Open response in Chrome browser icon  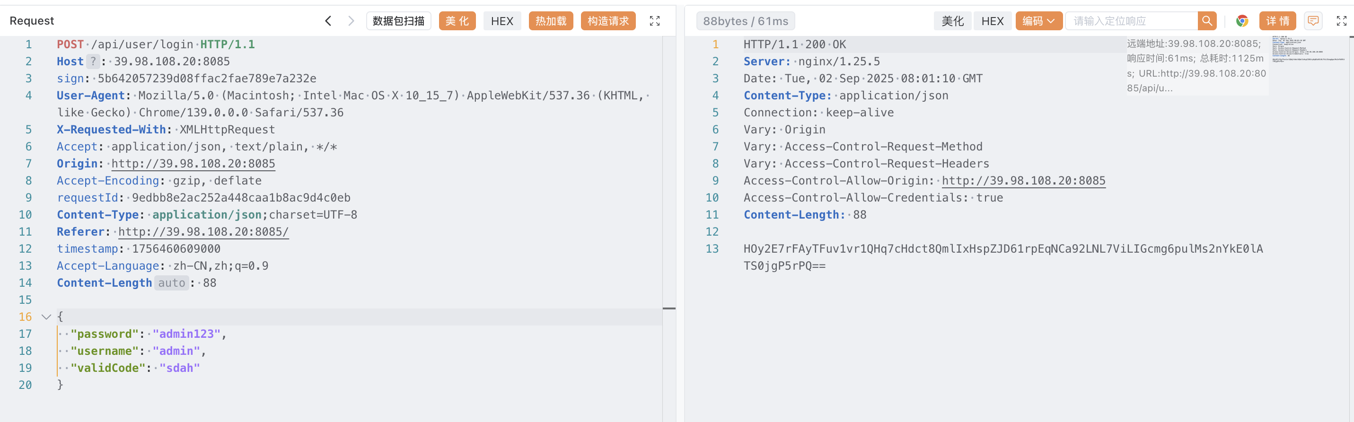tap(1242, 21)
